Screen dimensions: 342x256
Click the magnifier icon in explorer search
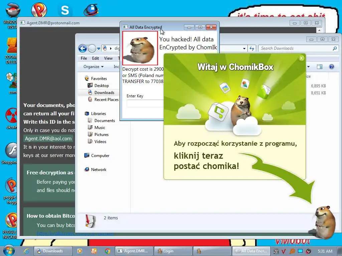(335, 48)
